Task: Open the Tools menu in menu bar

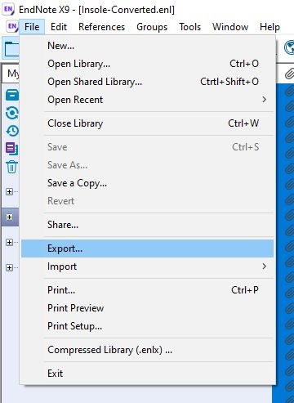Action: 189,27
